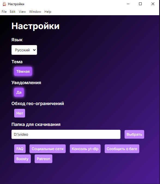
Task: Open the Patreon support link
Action: tap(44, 159)
